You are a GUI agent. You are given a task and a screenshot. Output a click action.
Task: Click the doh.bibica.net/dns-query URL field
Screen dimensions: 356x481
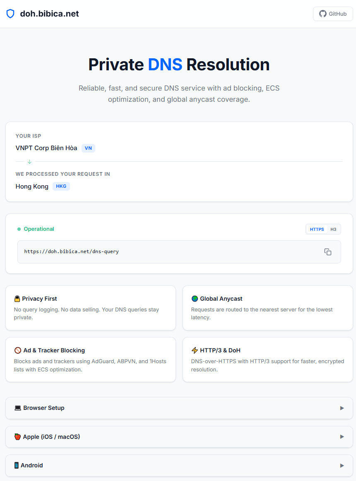179,252
